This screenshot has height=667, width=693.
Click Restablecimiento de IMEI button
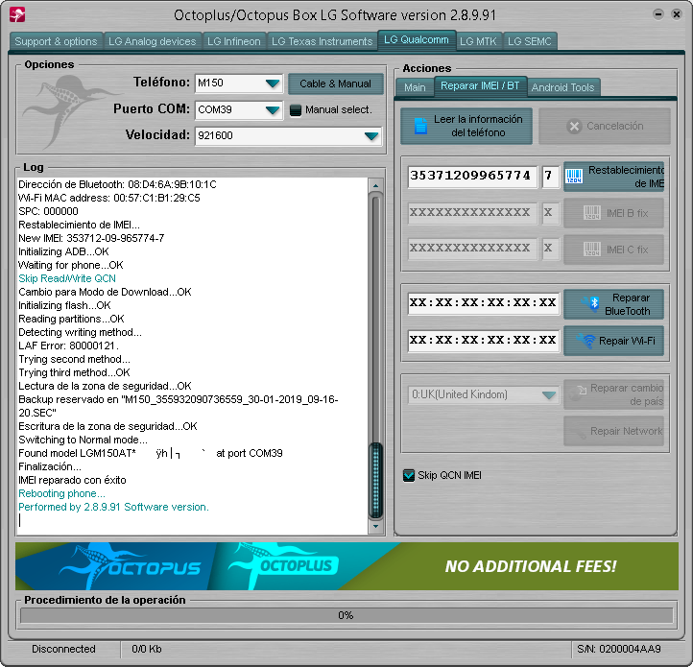pyautogui.click(x=613, y=177)
